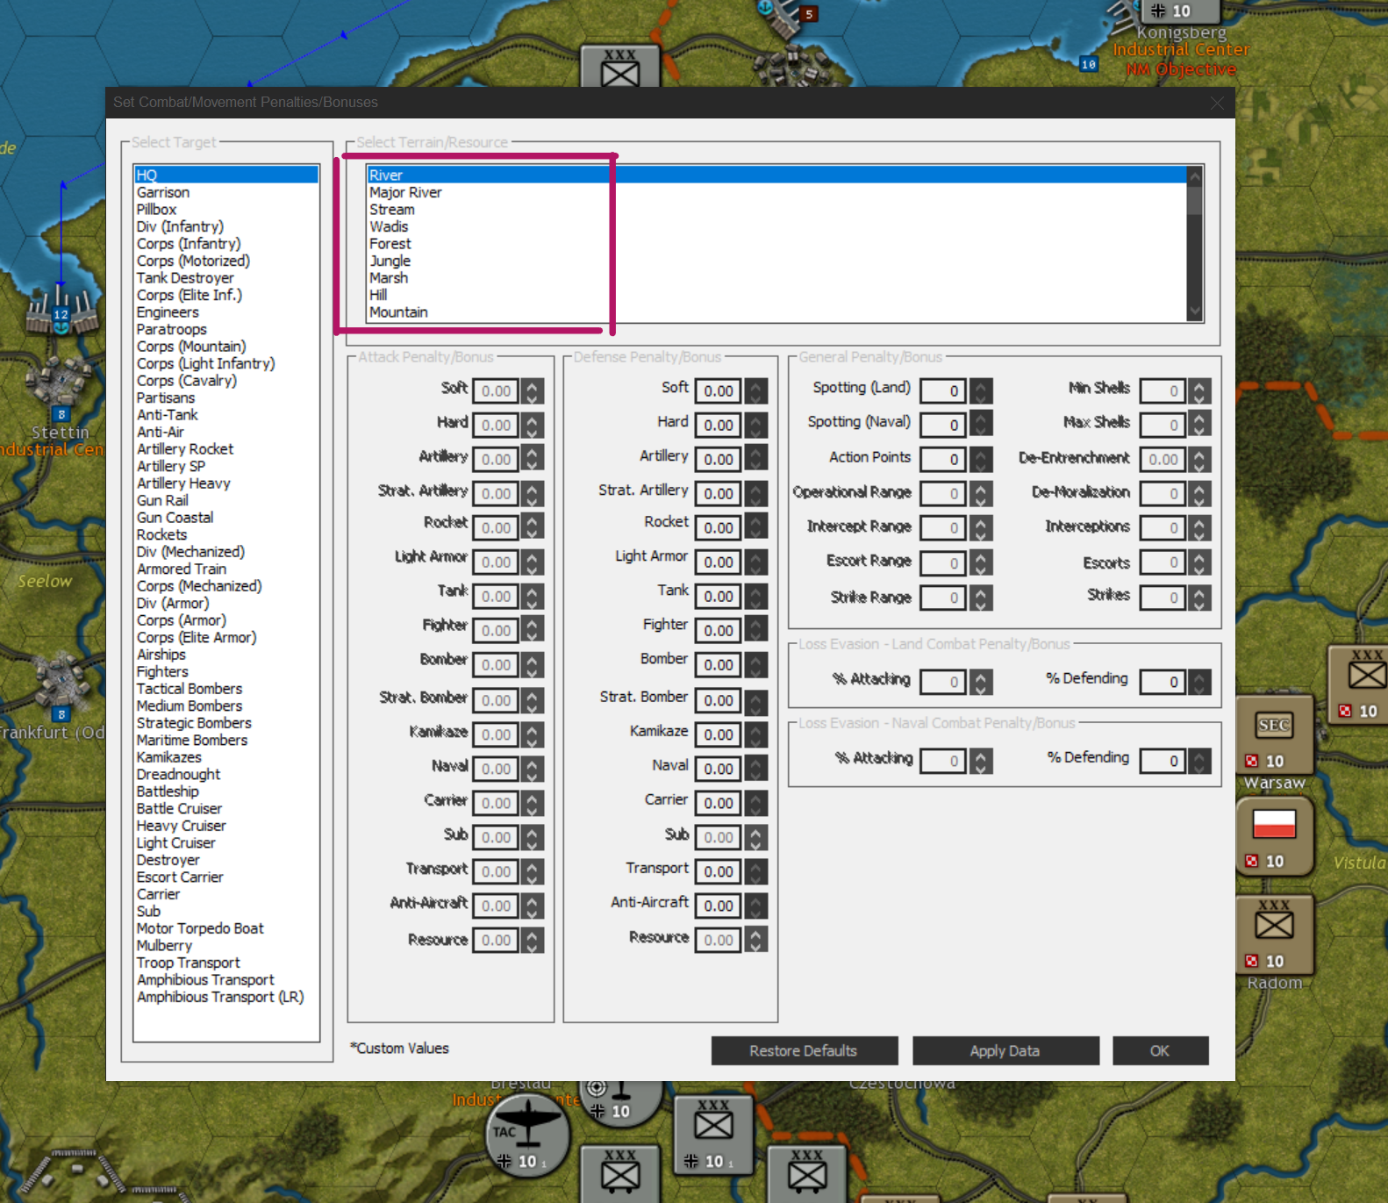Viewport: 1388px width, 1203px height.
Task: Click the Restore Defaults button
Action: (x=804, y=1050)
